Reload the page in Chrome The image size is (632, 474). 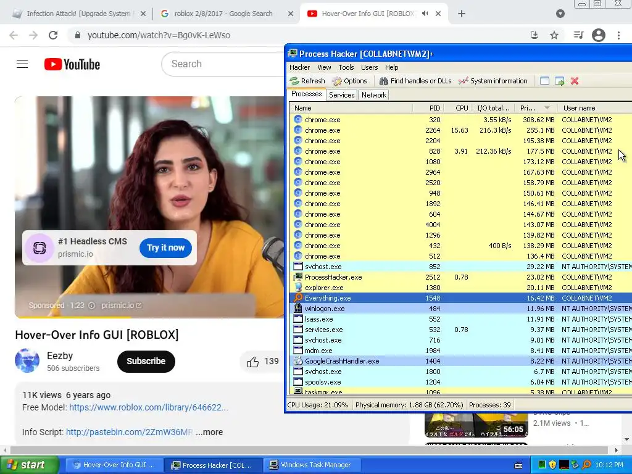(x=53, y=35)
